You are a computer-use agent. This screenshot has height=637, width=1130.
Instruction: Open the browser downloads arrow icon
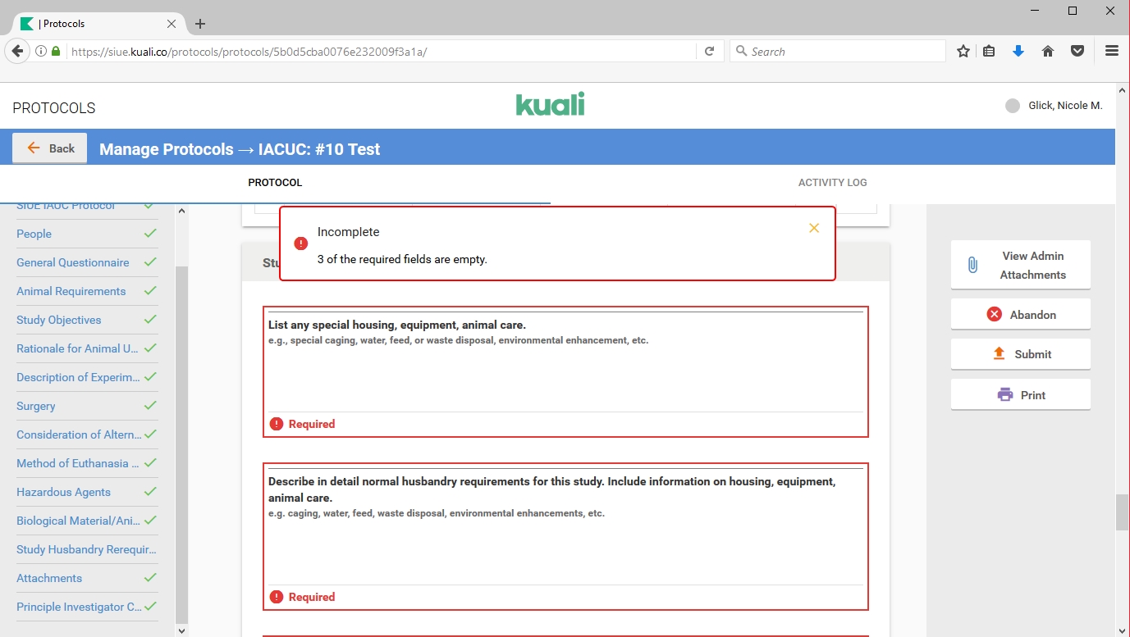coord(1018,51)
